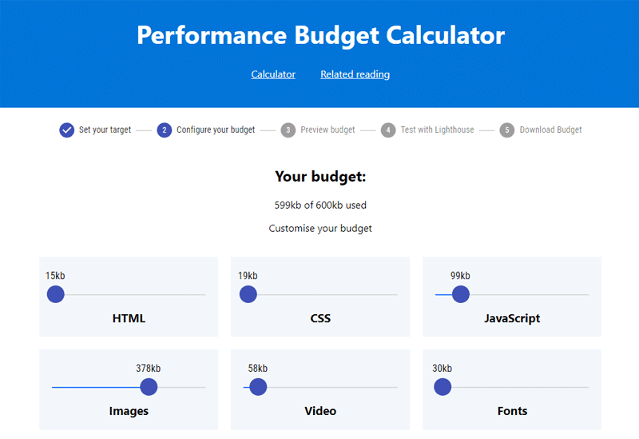Click the HTML slider handle
639x439 pixels.
(56, 294)
